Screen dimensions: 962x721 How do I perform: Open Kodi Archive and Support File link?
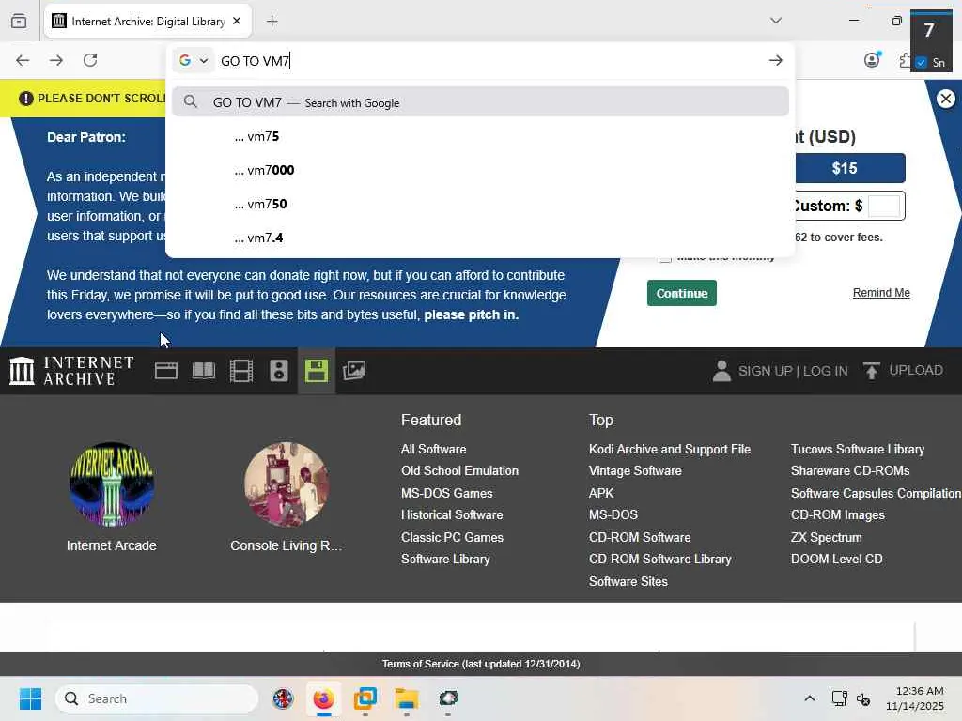[x=669, y=450]
